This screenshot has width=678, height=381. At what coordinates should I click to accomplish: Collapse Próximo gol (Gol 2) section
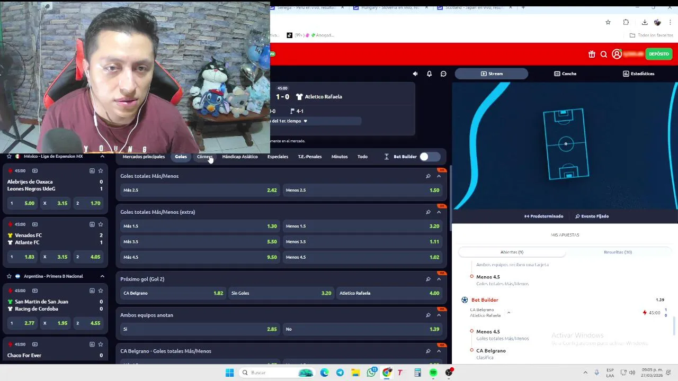point(439,279)
